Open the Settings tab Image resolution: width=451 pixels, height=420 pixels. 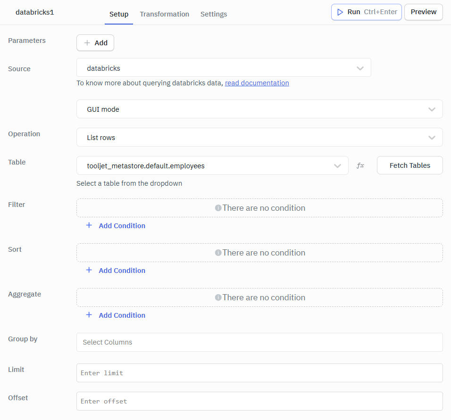(214, 14)
